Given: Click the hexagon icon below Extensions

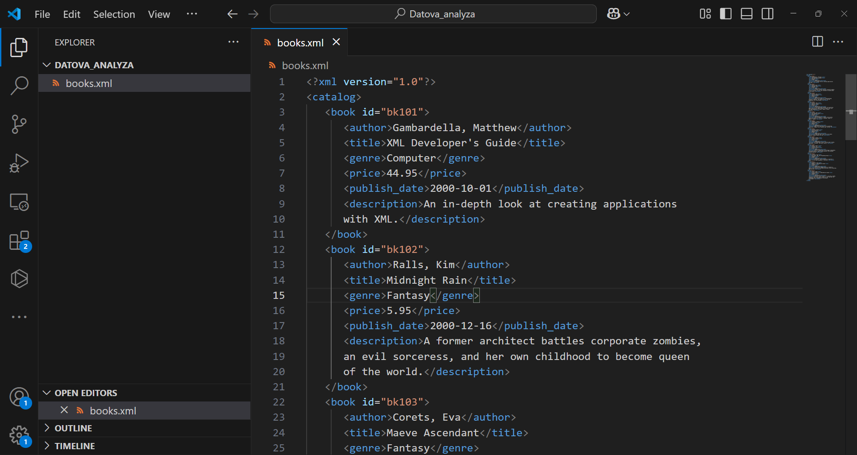Looking at the screenshot, I should tap(19, 279).
